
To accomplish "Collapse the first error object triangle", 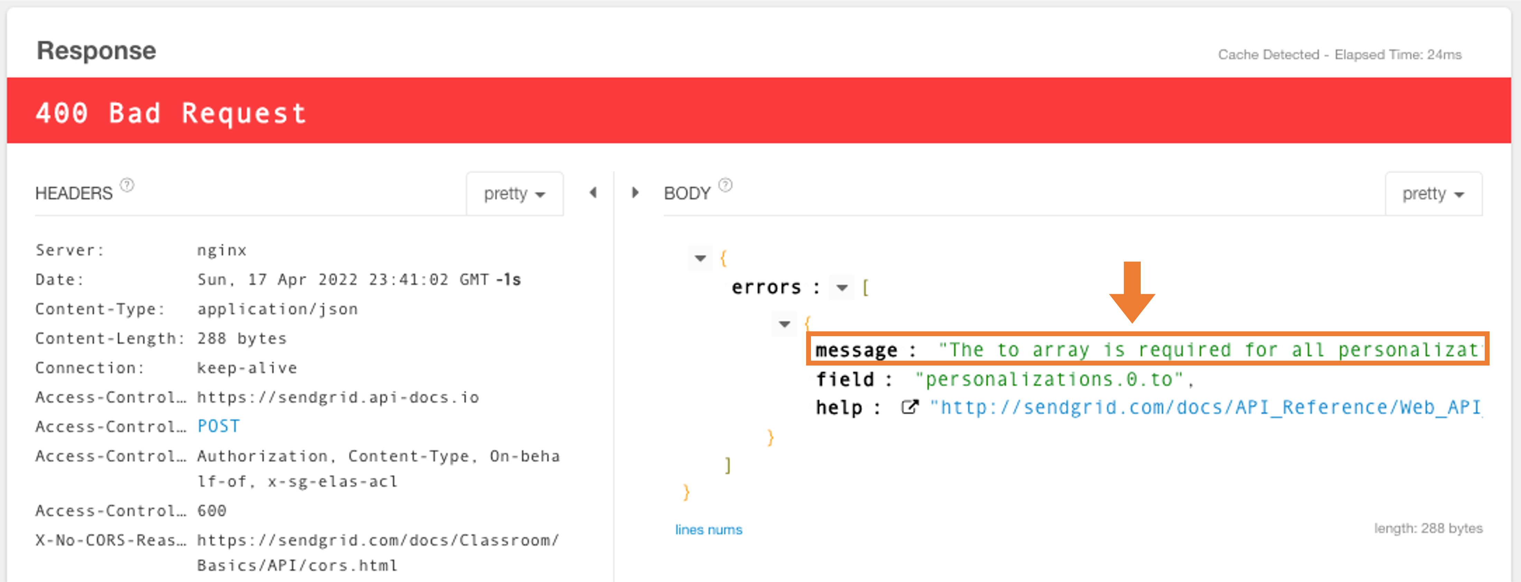I will pyautogui.click(x=785, y=324).
